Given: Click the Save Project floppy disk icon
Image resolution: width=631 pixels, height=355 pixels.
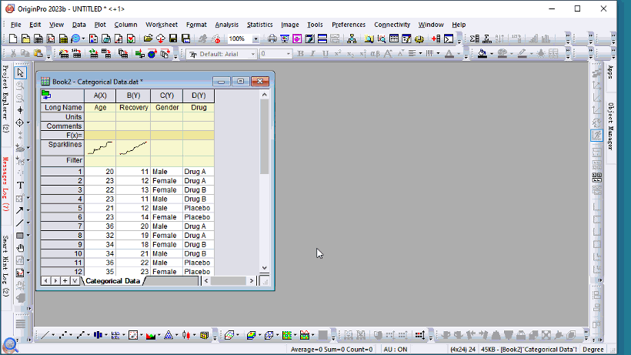Looking at the screenshot, I should tap(174, 39).
